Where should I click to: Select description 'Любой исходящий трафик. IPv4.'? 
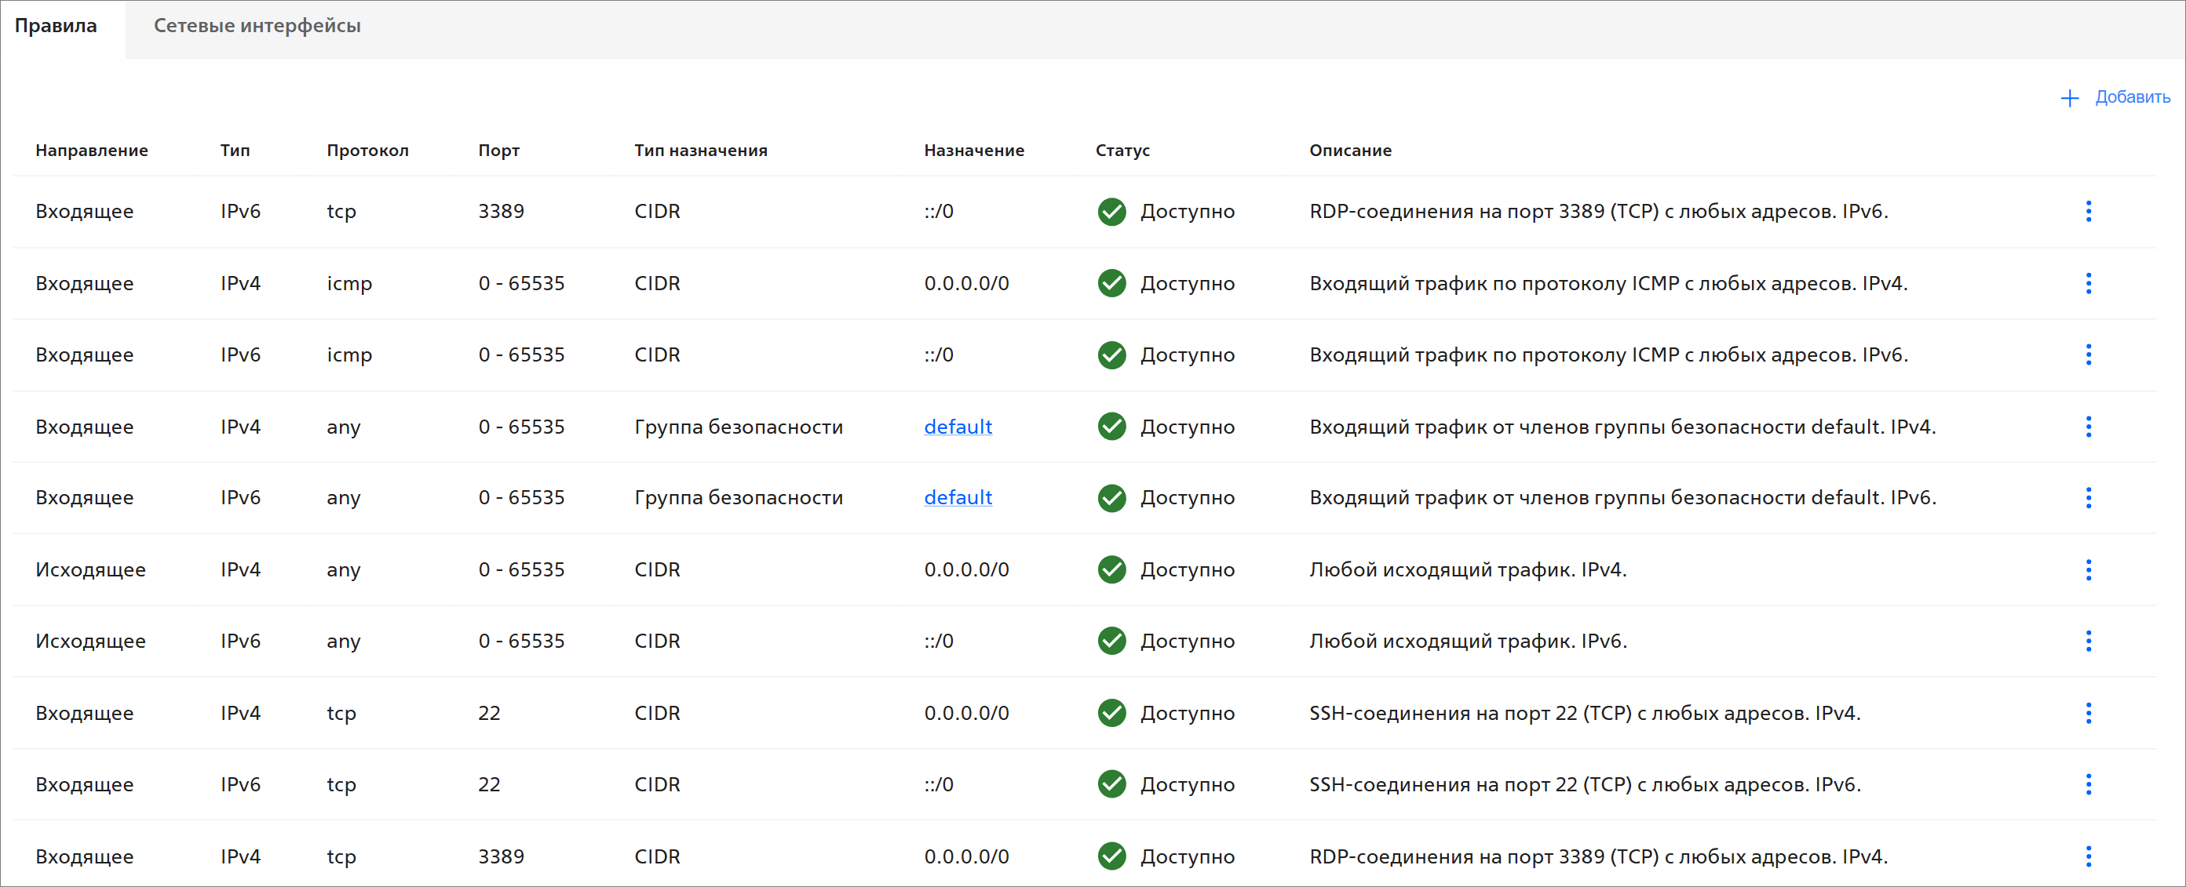1468,570
